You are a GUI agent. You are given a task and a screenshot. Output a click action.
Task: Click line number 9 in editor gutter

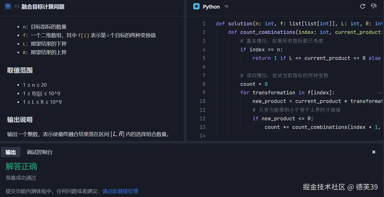pyautogui.click(x=204, y=93)
